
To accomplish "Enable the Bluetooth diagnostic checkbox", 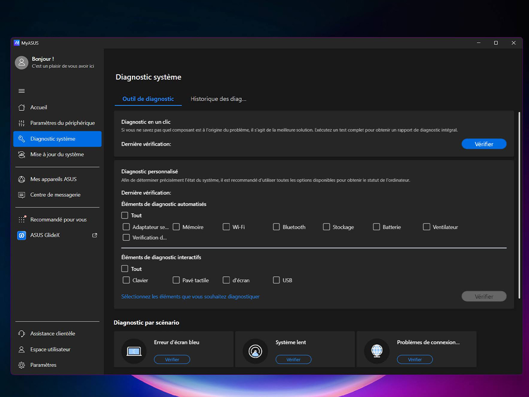I will [276, 227].
